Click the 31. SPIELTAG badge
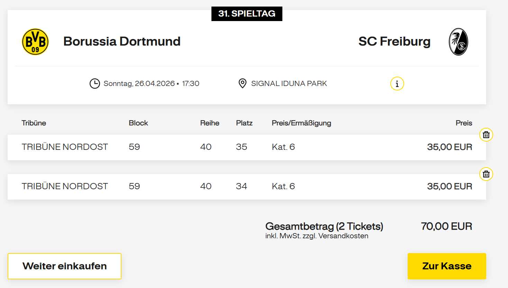508x288 pixels. click(x=247, y=14)
